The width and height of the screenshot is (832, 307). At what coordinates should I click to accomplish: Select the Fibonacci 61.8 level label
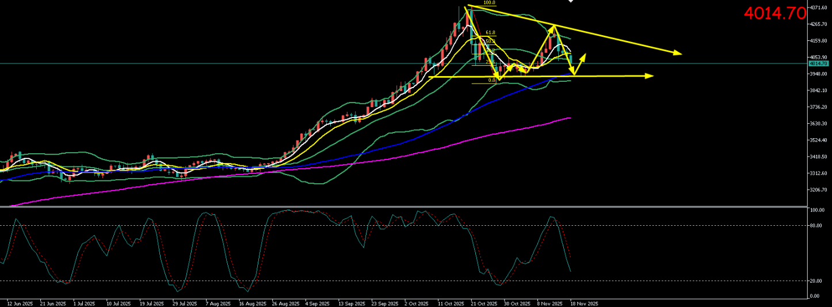click(490, 33)
